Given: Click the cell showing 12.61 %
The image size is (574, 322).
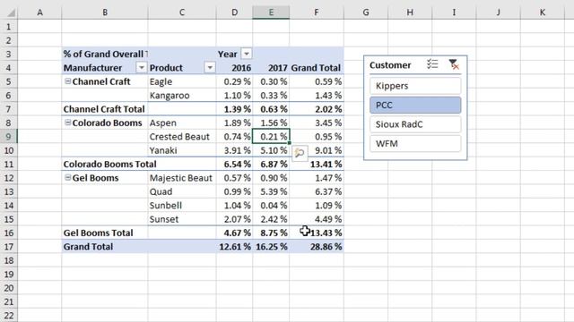Looking at the screenshot, I should (x=234, y=247).
